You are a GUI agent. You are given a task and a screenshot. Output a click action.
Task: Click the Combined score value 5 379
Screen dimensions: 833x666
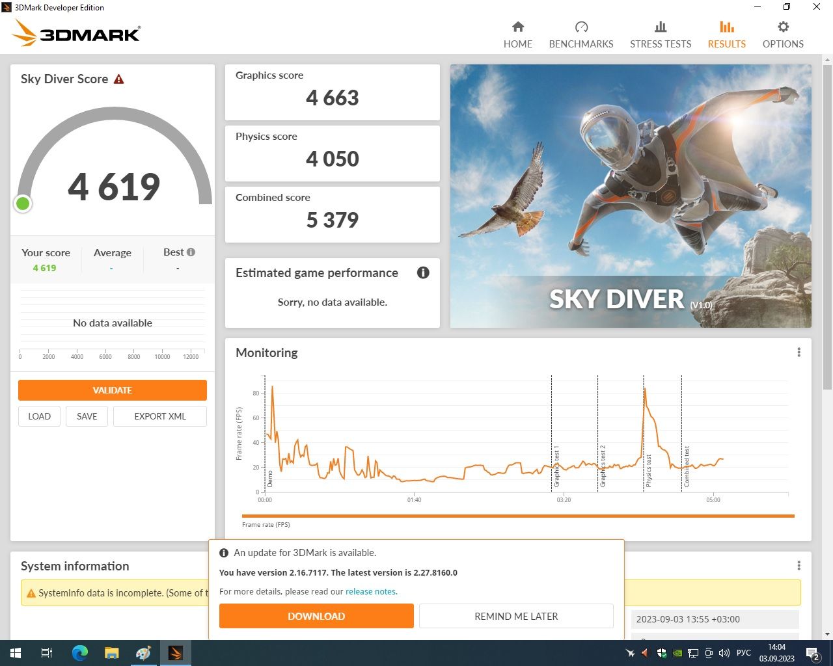[x=333, y=220]
